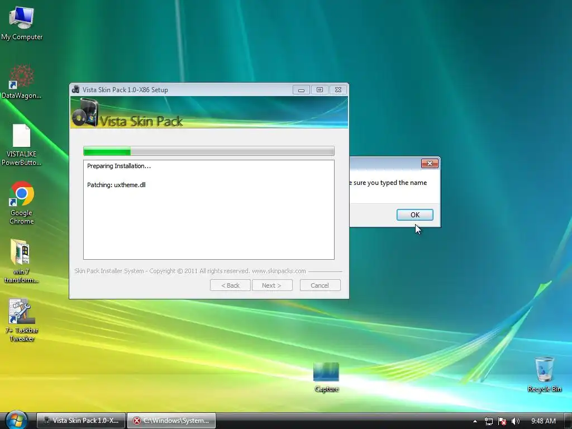Show hidden tray icons arrow
The width and height of the screenshot is (572, 429).
[x=475, y=421]
